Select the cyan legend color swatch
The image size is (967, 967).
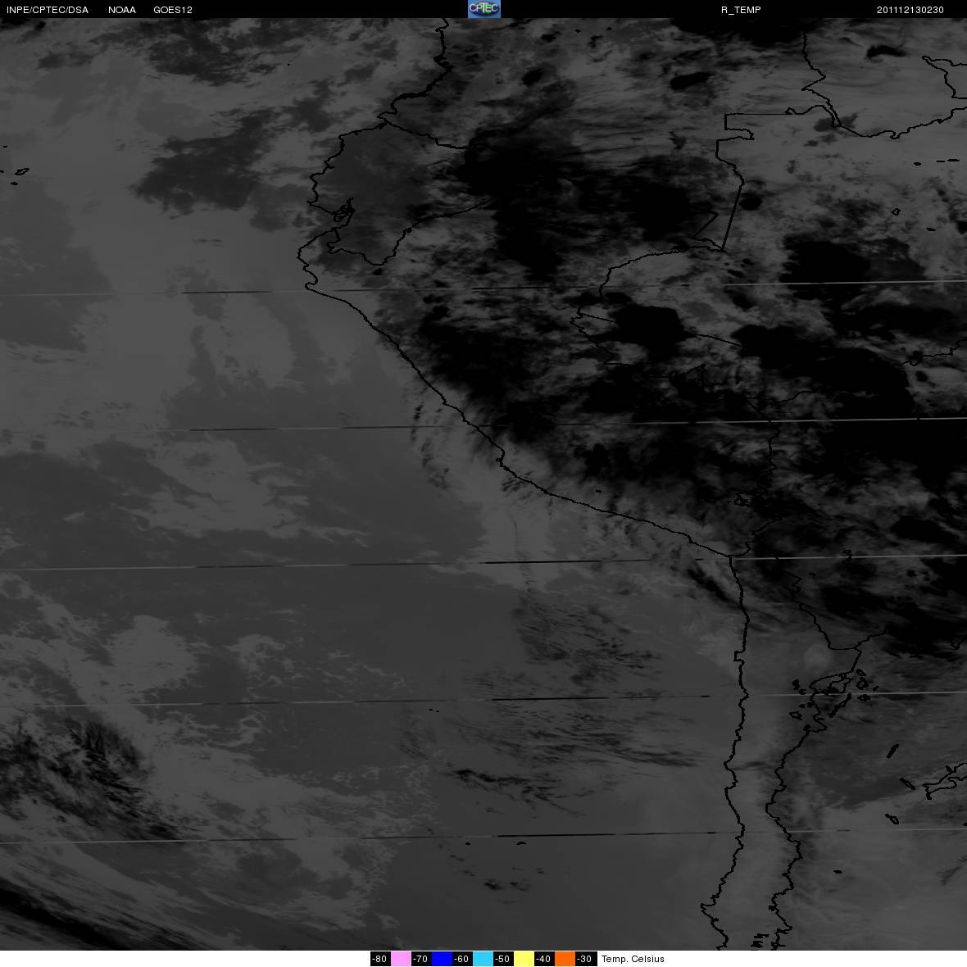pyautogui.click(x=483, y=959)
